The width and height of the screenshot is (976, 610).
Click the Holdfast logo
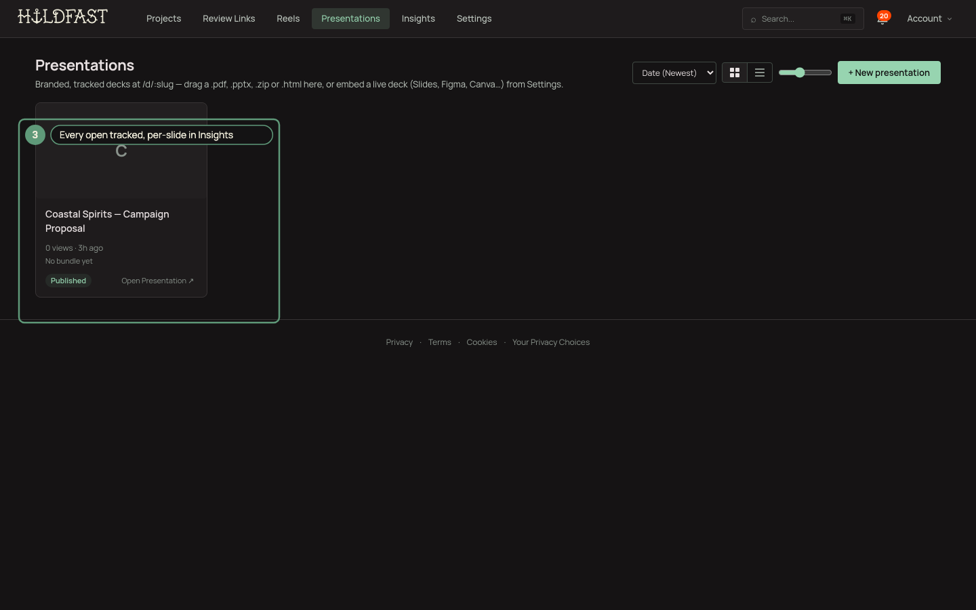(62, 16)
